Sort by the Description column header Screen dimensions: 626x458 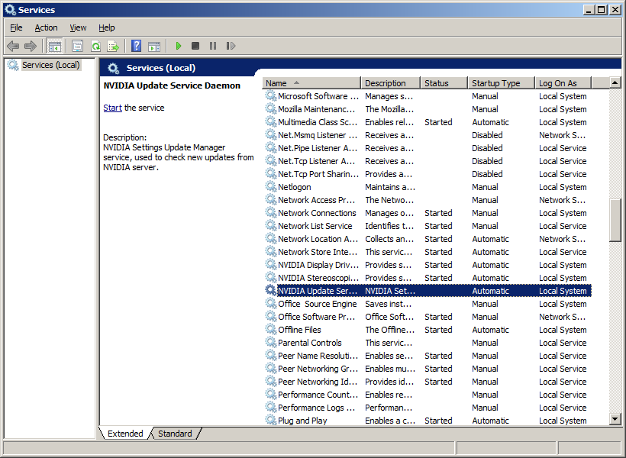[x=390, y=83]
